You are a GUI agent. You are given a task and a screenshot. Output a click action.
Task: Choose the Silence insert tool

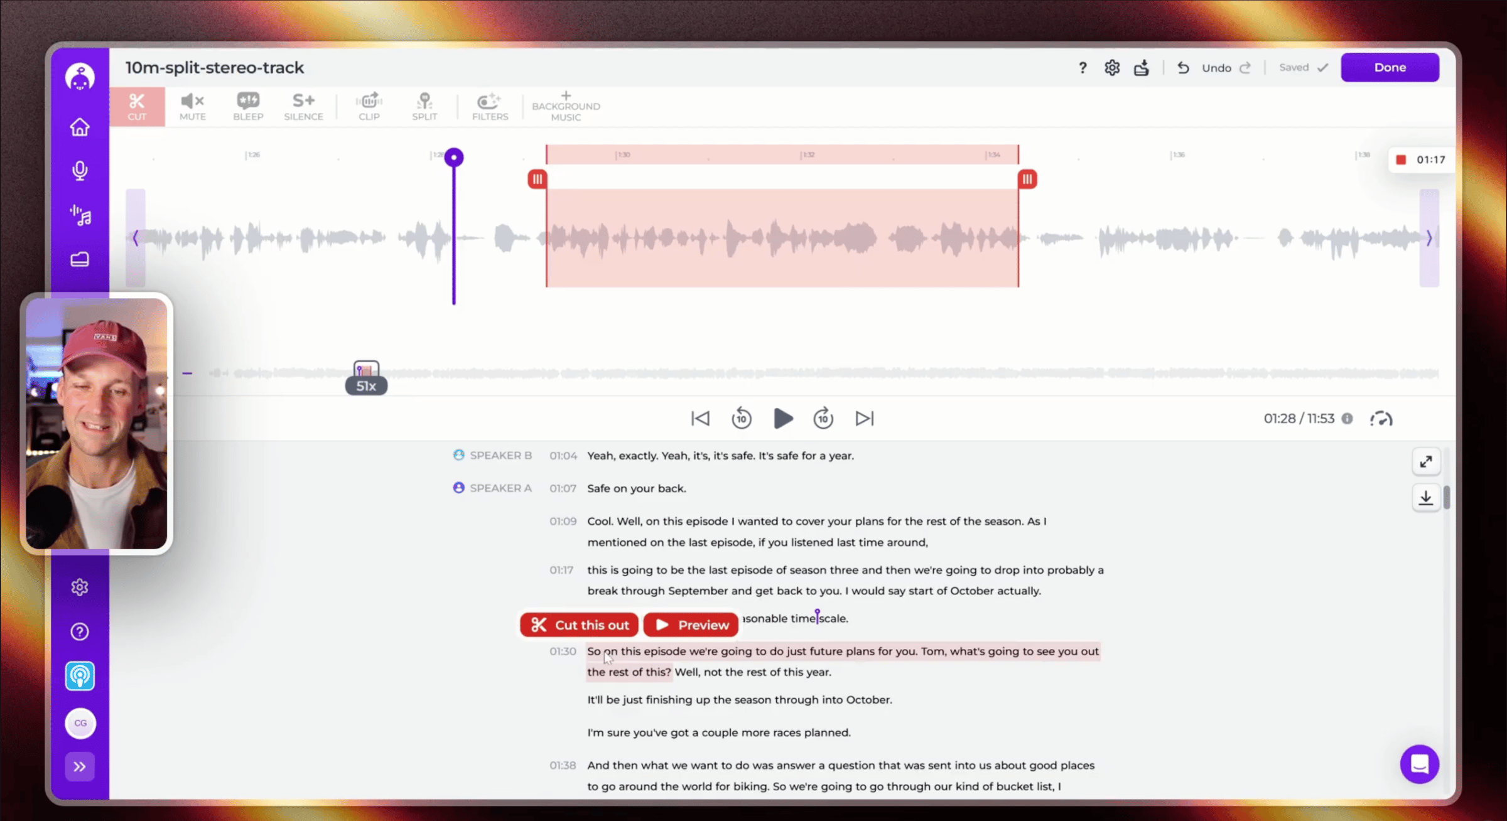point(303,106)
